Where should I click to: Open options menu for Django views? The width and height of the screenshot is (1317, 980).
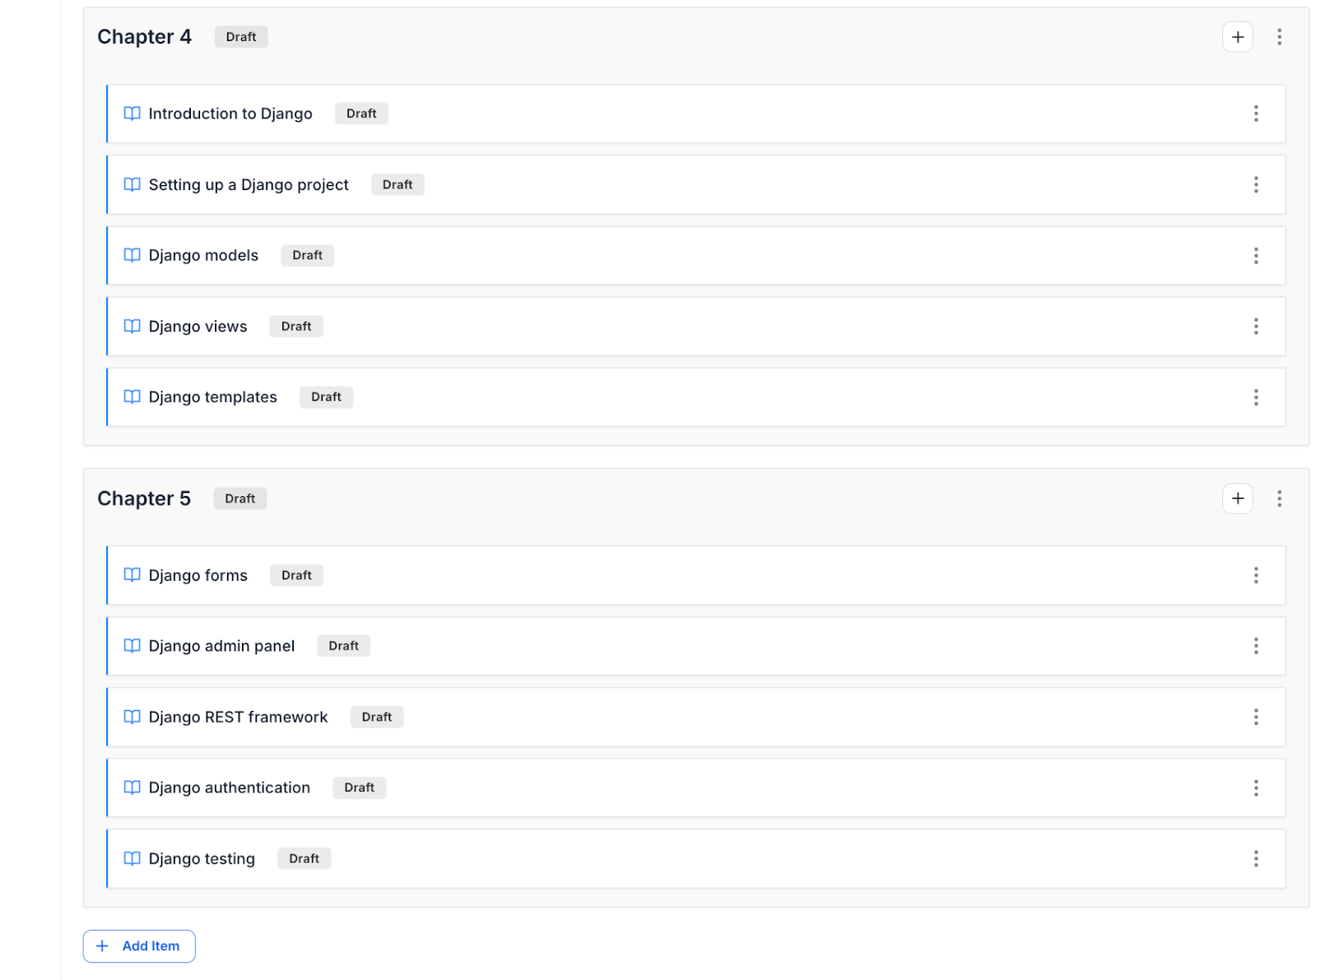pyautogui.click(x=1255, y=327)
